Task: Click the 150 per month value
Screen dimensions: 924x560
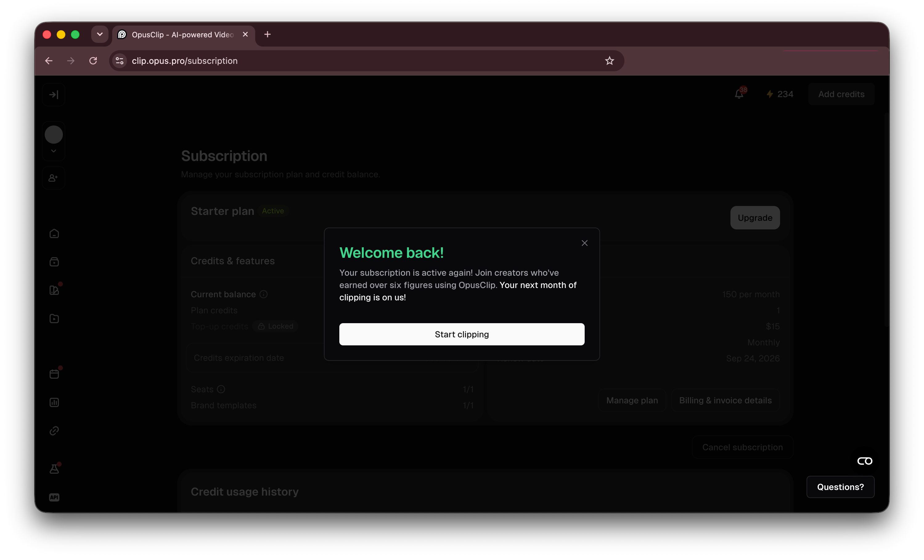Action: [x=751, y=294]
